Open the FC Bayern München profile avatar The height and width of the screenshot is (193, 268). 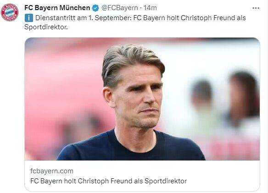point(10,12)
